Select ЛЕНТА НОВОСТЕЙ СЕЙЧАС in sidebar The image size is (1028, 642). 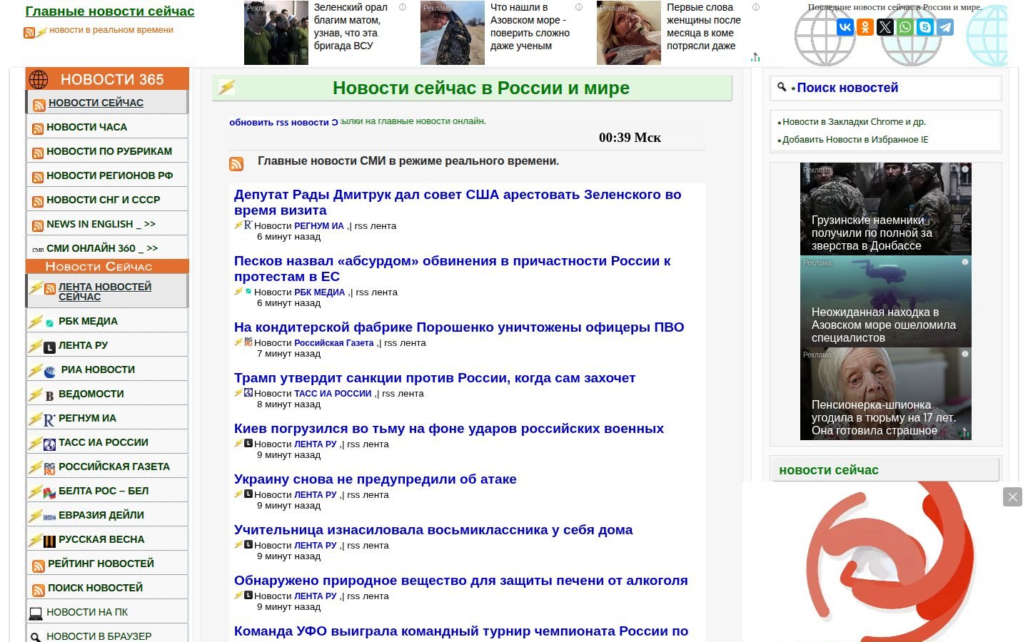tap(105, 291)
